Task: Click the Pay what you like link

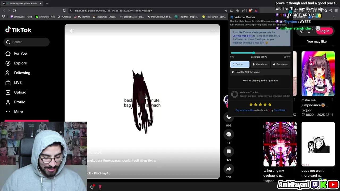Action: (244, 110)
